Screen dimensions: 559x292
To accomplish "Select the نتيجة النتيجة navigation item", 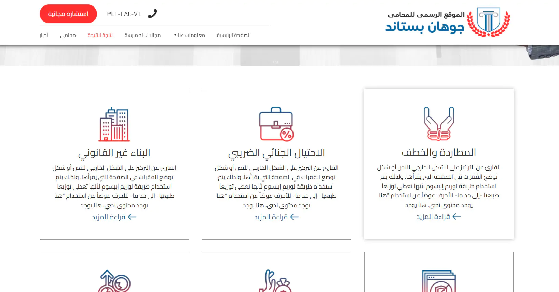I will tap(100, 35).
